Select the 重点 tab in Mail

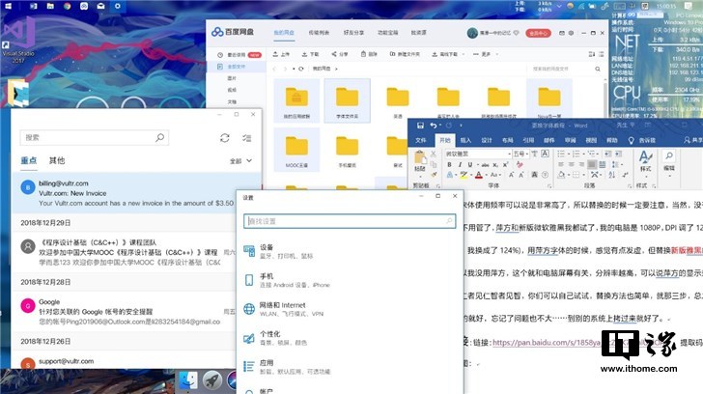pyautogui.click(x=29, y=160)
